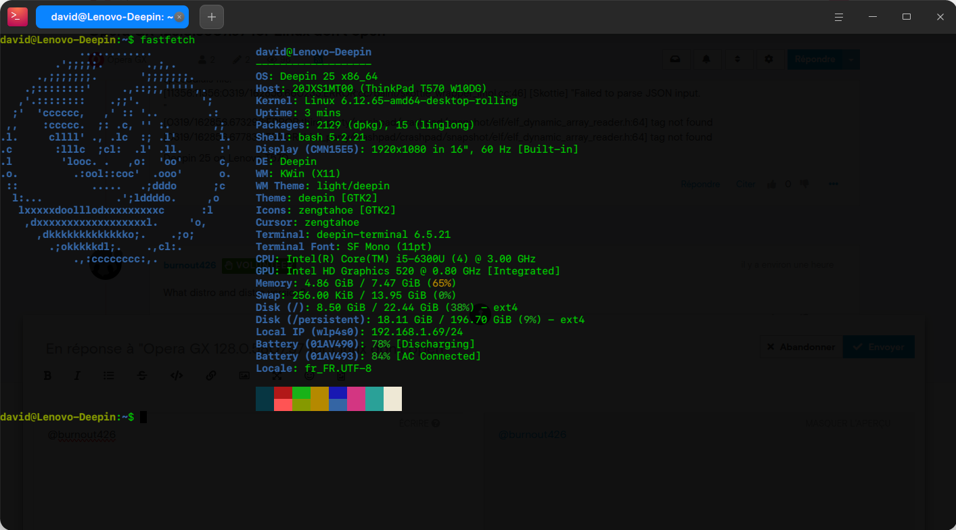This screenshot has width=956, height=530.
Task: Open the three-dot post menu in forum
Action: coord(834,184)
